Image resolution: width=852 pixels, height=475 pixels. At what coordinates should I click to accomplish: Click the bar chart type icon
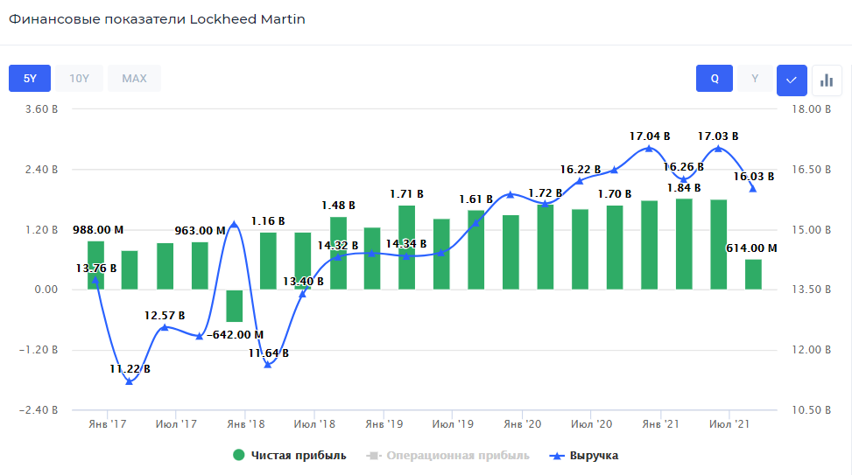(827, 80)
